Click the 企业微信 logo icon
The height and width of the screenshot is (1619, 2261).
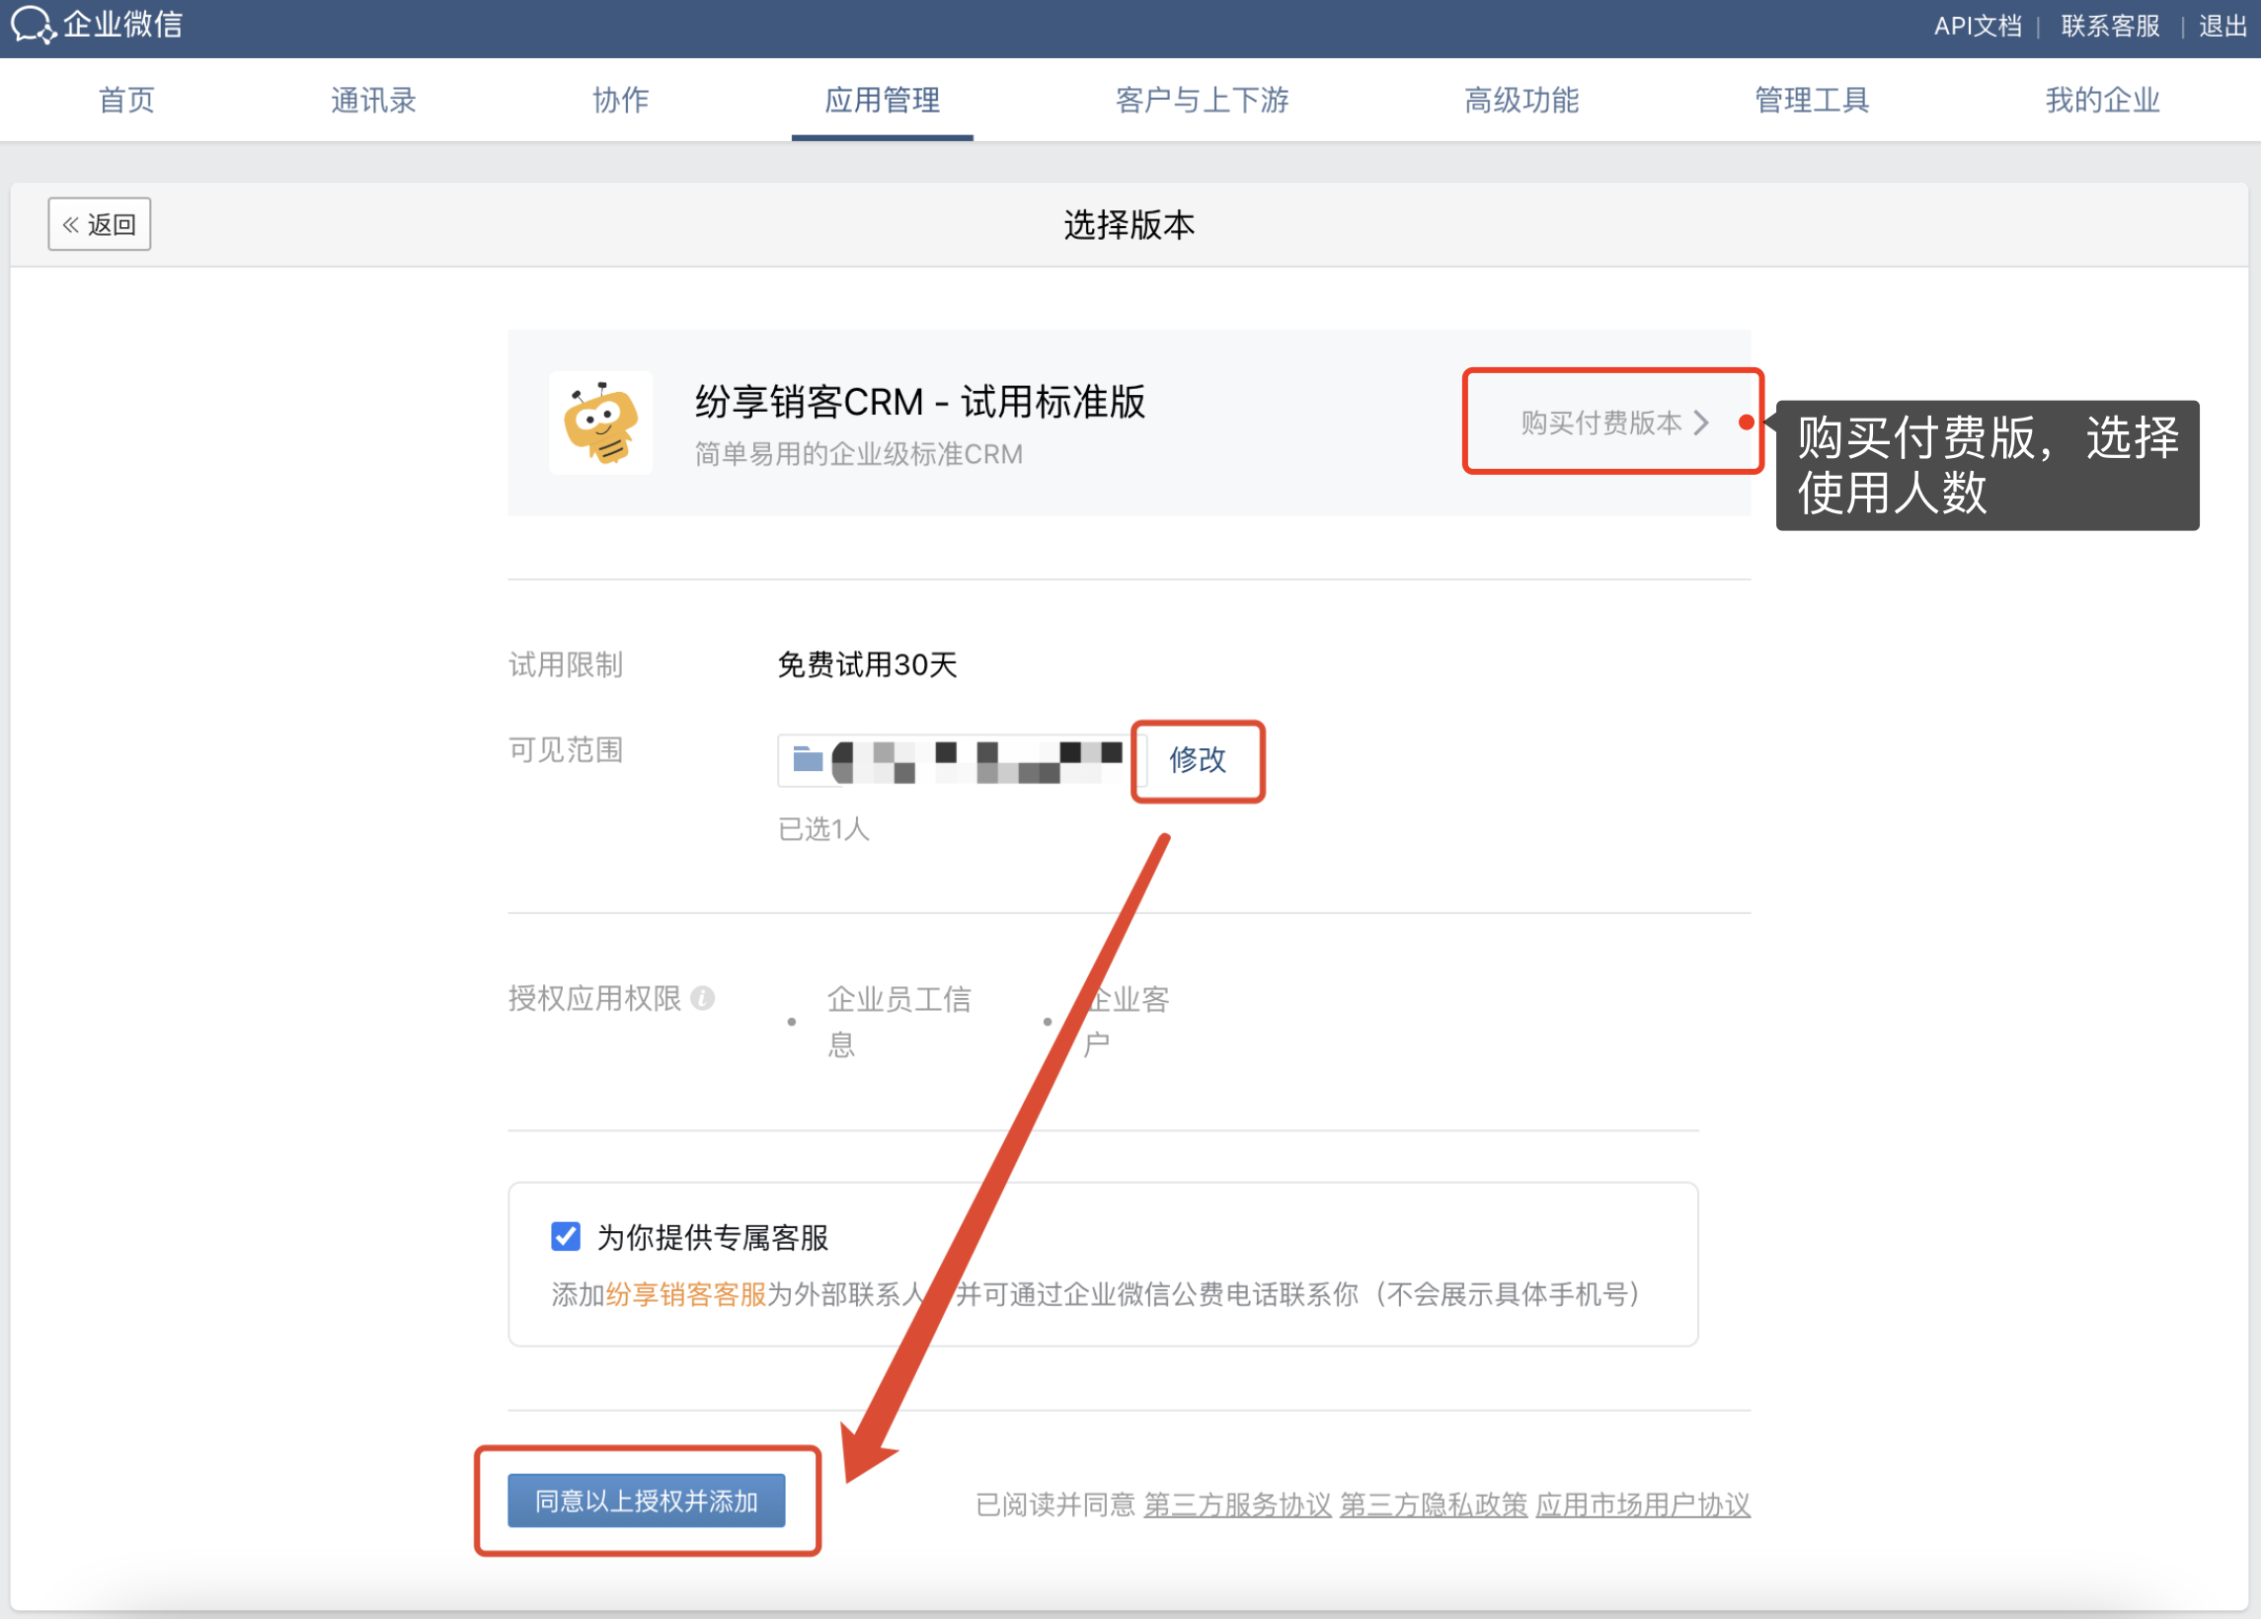[x=32, y=24]
